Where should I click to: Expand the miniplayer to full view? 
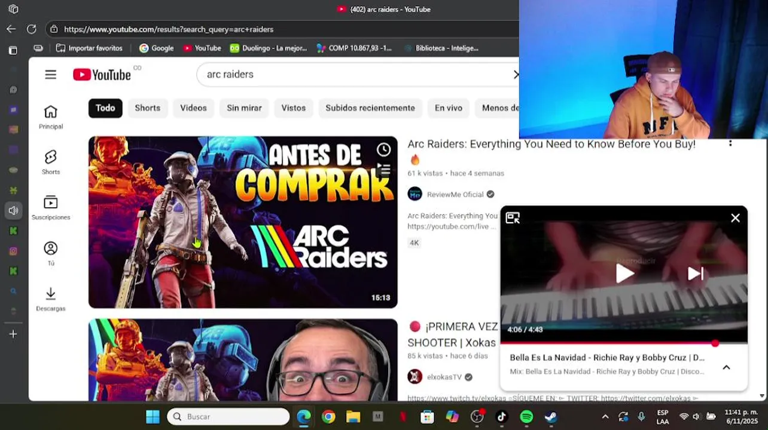[x=513, y=218]
